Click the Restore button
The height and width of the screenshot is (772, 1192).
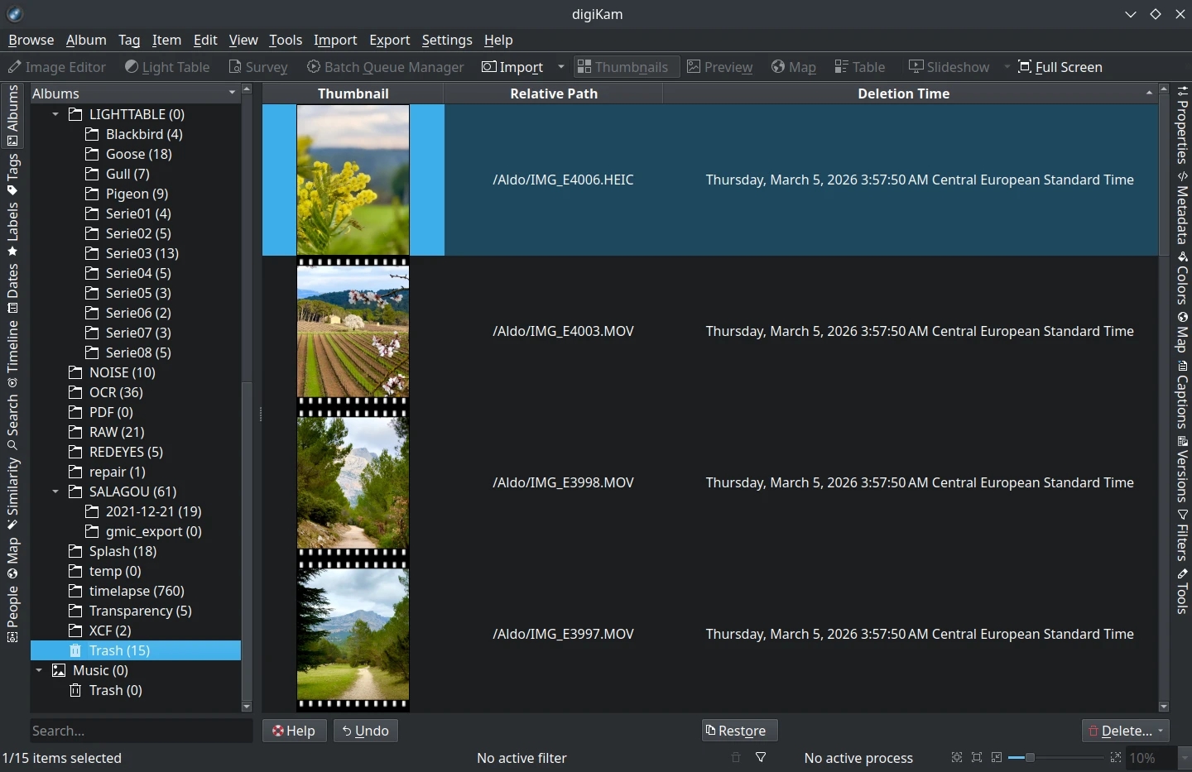(x=738, y=731)
